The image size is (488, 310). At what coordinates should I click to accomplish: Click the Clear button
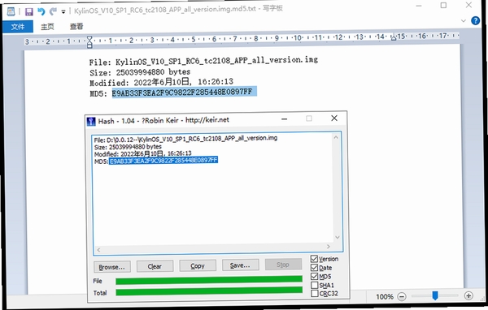(x=155, y=266)
